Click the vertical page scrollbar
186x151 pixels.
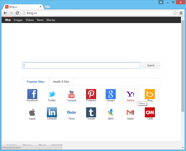tap(183, 66)
